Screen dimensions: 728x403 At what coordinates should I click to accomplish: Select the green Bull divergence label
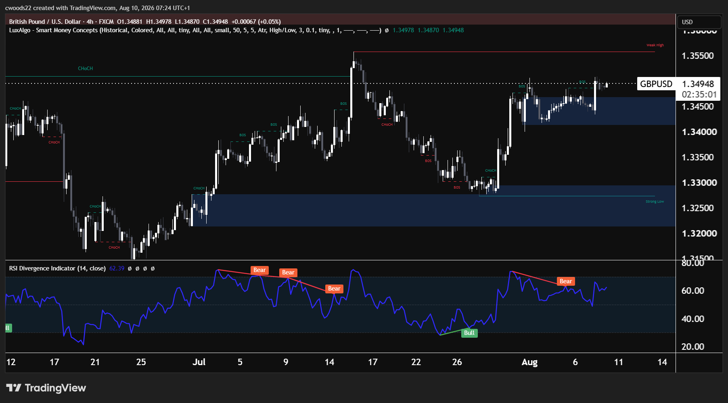469,333
